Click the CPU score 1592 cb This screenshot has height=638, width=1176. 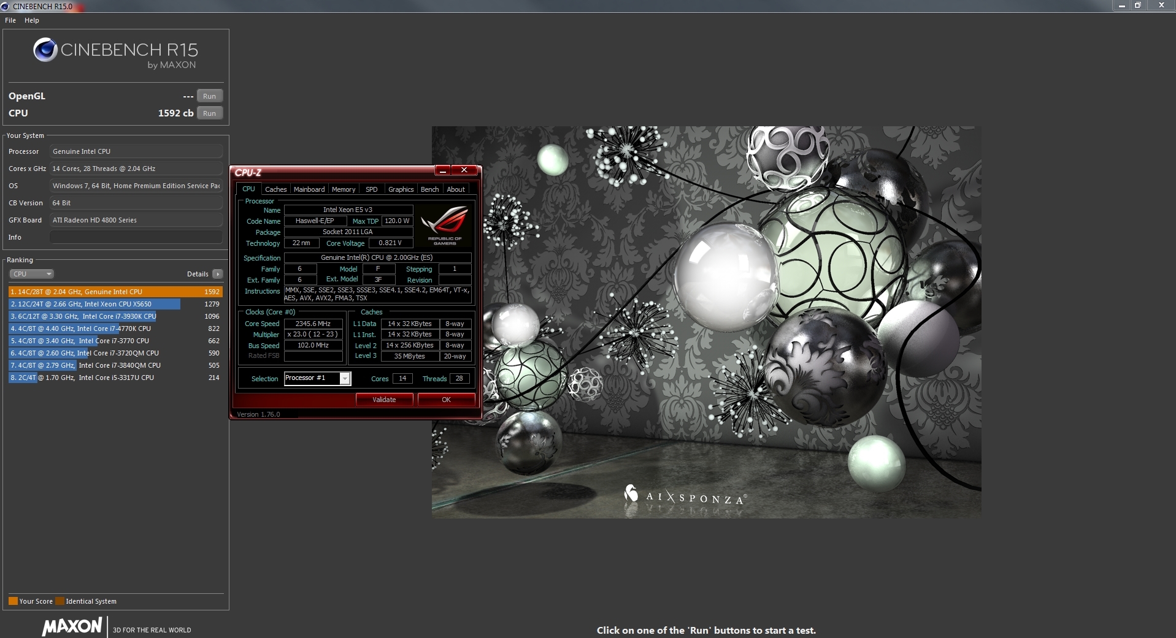pos(175,113)
